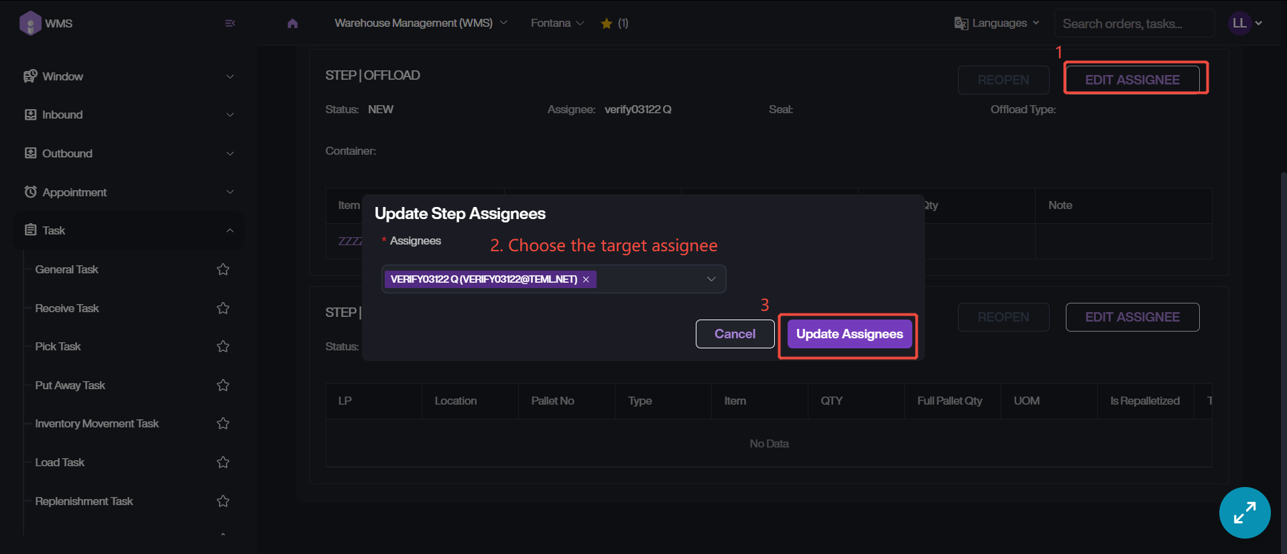This screenshot has height=554, width=1287.
Task: Click the WMS logo icon
Action: tap(30, 23)
